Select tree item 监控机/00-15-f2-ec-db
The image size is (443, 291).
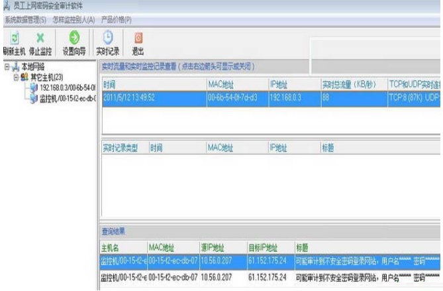pos(68,98)
